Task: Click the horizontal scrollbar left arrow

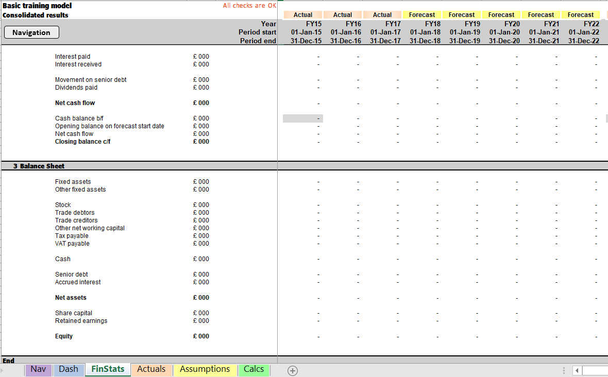Action: [x=577, y=370]
